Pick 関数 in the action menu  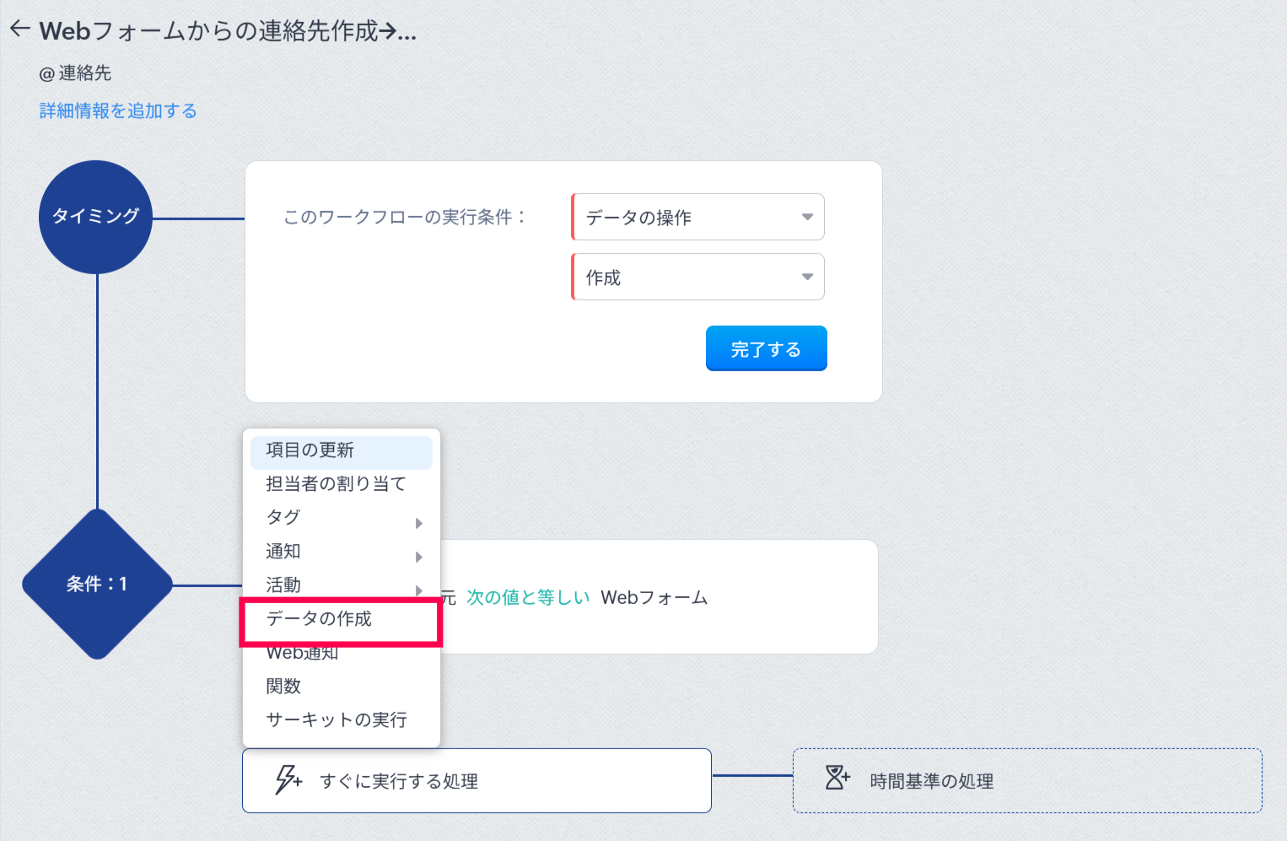coord(283,687)
